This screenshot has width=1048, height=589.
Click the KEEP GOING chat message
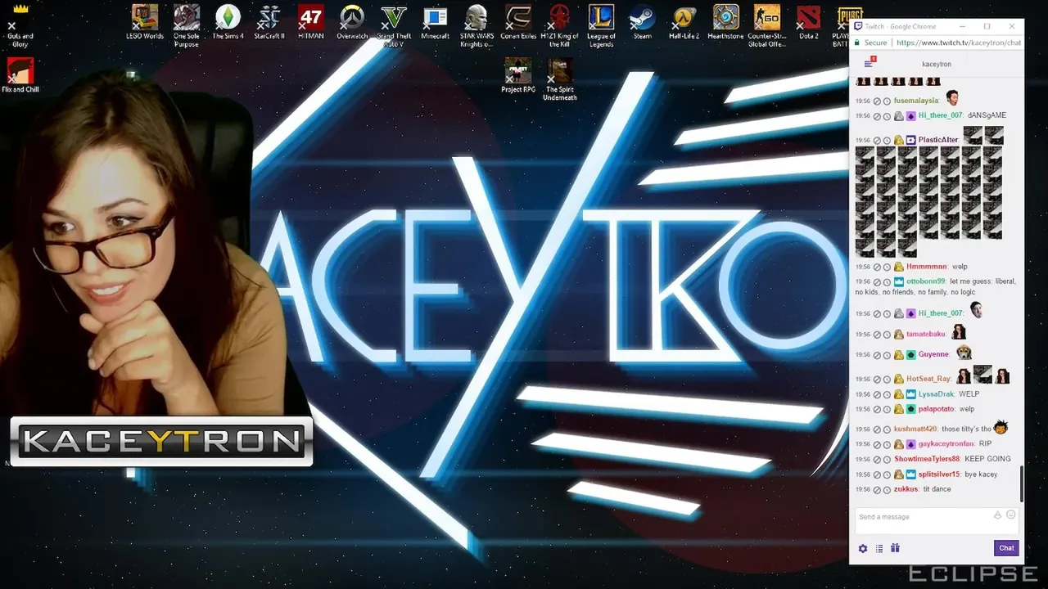[x=987, y=459]
